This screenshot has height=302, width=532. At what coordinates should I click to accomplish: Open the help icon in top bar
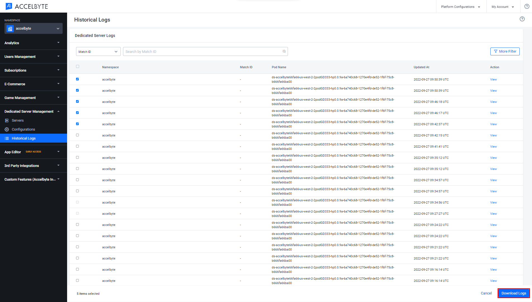pos(527,6)
